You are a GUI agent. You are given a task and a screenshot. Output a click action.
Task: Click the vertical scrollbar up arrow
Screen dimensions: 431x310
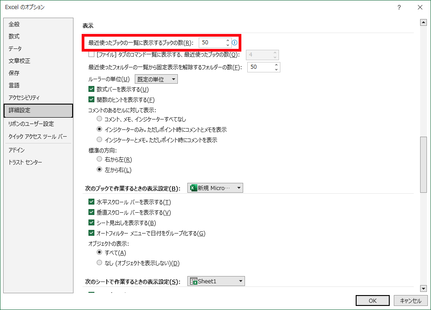pyautogui.click(x=423, y=23)
